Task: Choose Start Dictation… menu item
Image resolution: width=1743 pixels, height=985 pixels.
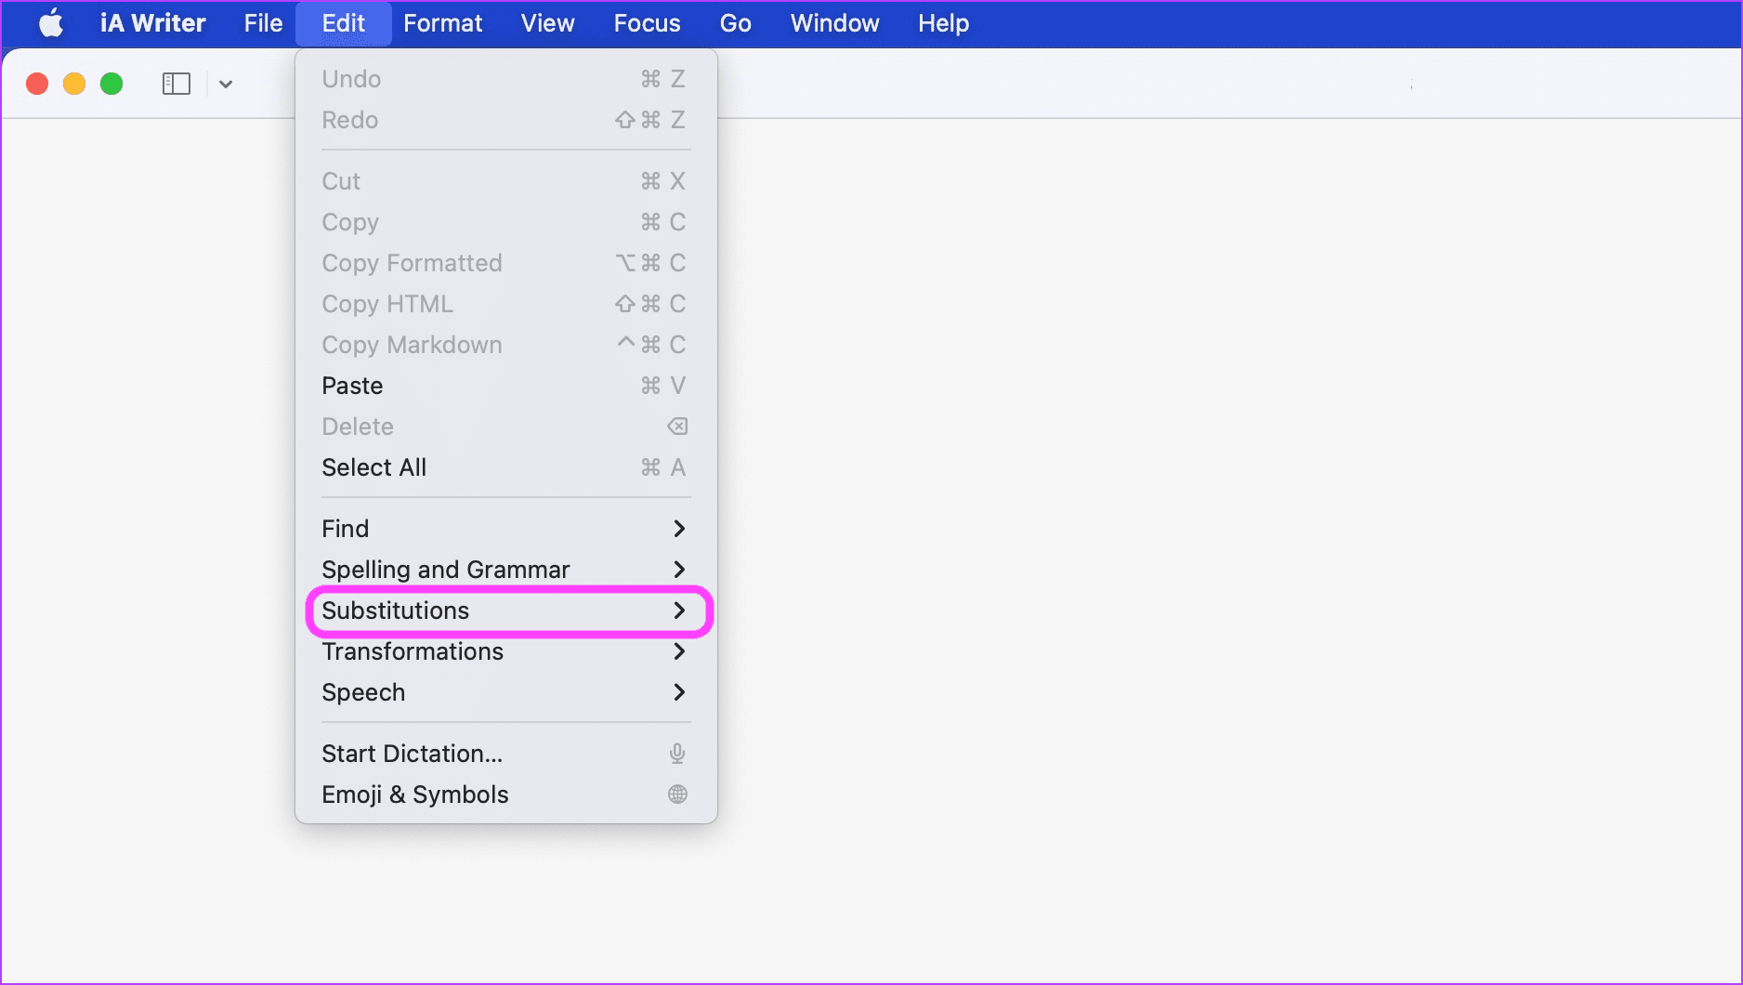Action: coord(506,754)
